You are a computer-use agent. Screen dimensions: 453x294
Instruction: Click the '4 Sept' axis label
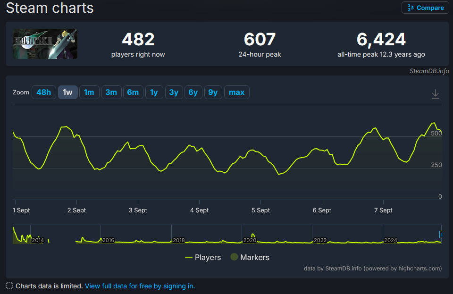[199, 210]
